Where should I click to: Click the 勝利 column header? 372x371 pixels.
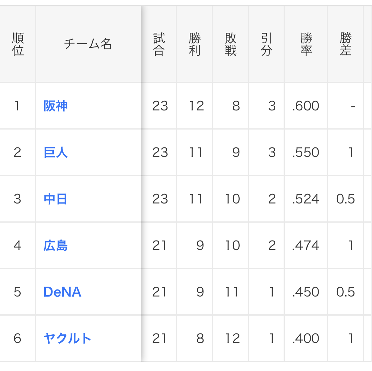pos(195,44)
